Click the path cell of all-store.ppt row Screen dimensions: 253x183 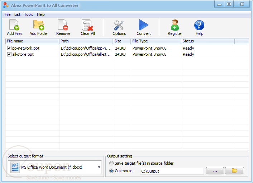(86, 54)
